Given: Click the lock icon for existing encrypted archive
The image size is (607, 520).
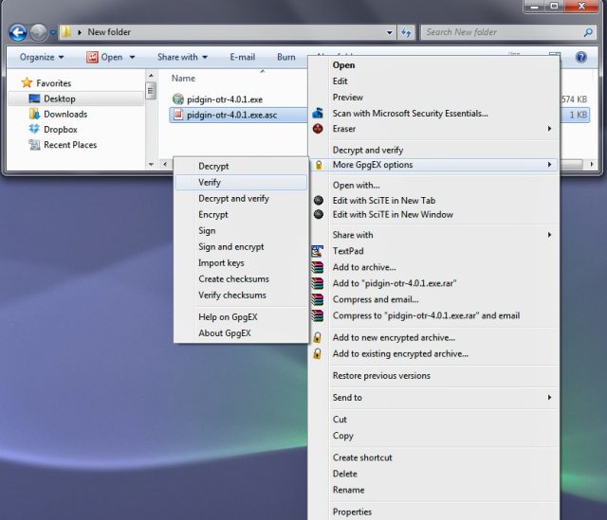Looking at the screenshot, I should point(317,353).
